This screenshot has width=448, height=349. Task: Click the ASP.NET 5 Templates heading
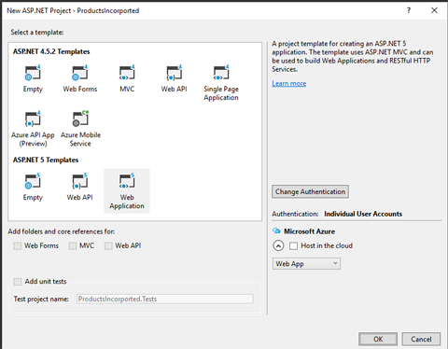tap(46, 160)
